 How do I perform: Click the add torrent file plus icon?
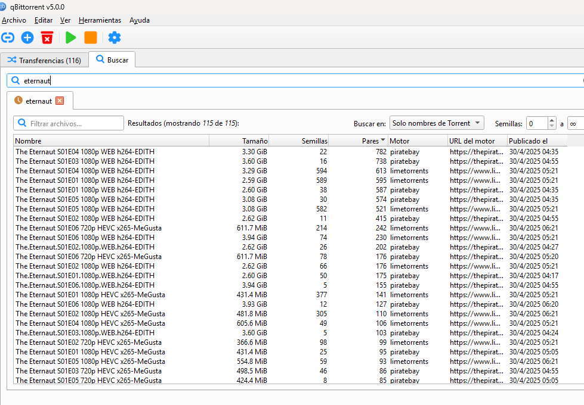click(x=27, y=38)
